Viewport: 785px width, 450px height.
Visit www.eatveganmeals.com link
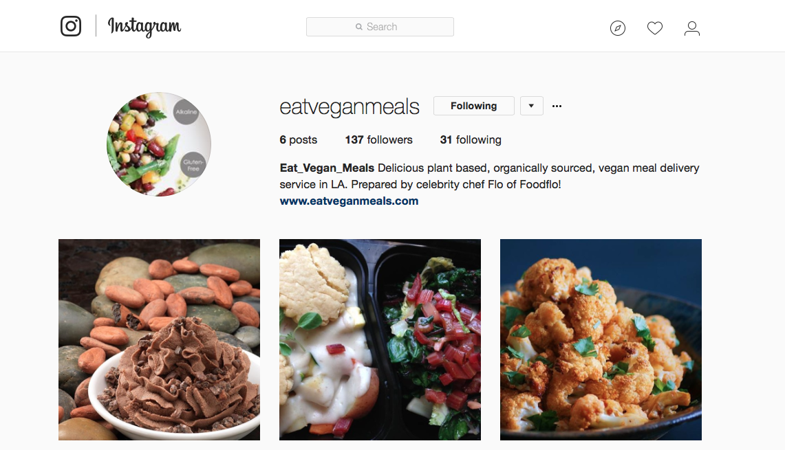(349, 201)
